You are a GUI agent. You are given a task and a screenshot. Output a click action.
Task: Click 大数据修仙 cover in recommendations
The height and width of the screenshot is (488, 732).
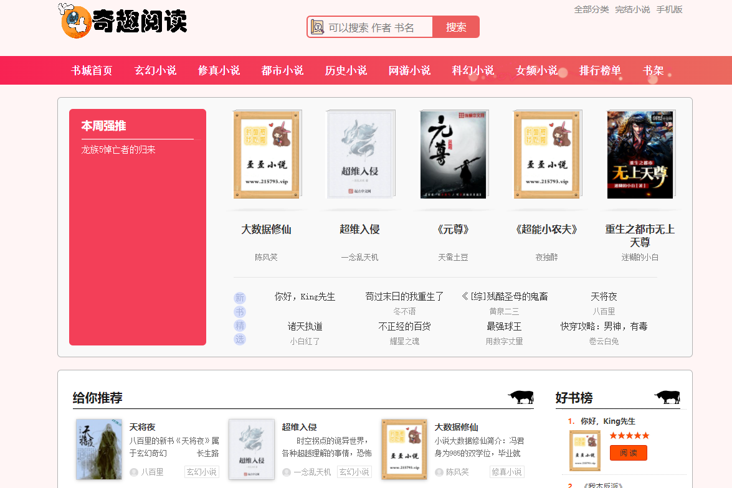coord(404,449)
